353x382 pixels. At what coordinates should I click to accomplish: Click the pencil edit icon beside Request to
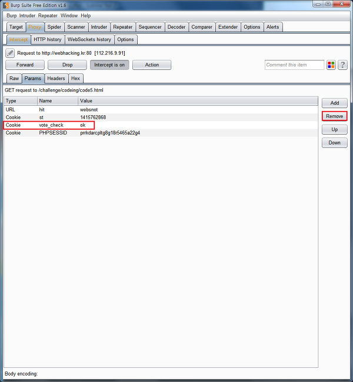point(10,53)
